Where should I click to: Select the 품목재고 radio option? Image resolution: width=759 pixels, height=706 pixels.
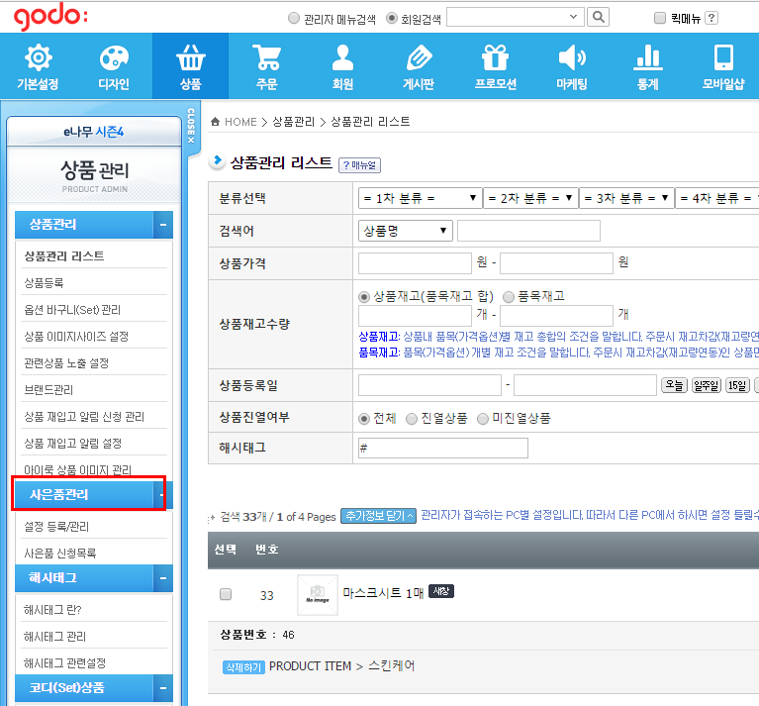509,296
